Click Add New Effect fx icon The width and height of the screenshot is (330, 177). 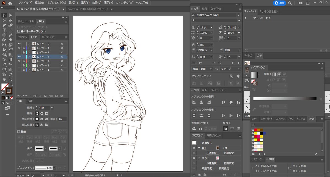coord(205,175)
